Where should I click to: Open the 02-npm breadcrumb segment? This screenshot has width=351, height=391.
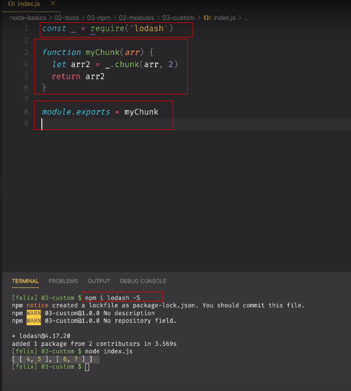coord(99,18)
